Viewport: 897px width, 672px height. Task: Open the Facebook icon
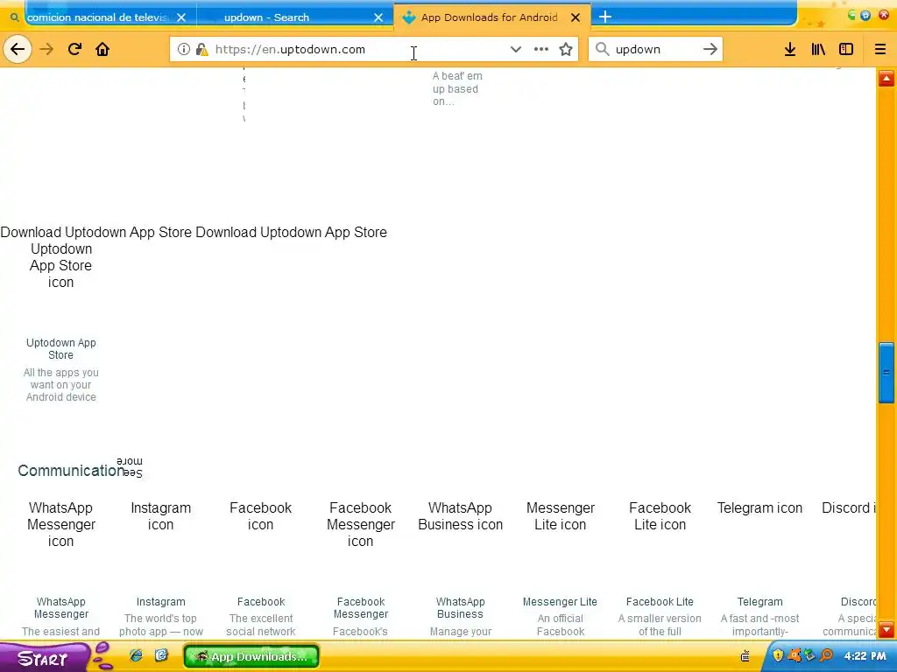[x=260, y=516]
